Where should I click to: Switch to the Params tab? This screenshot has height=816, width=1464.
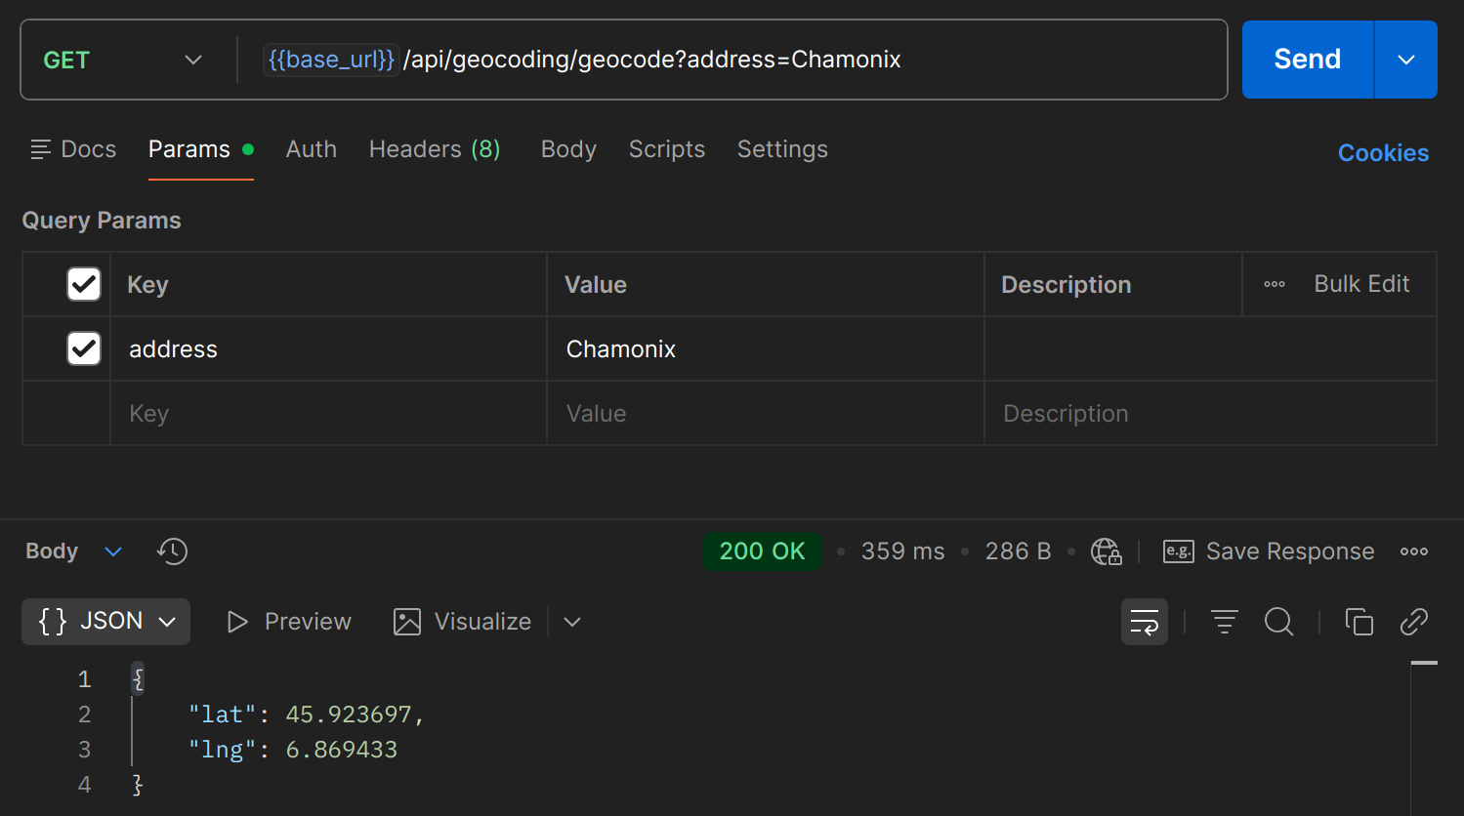[x=200, y=149]
